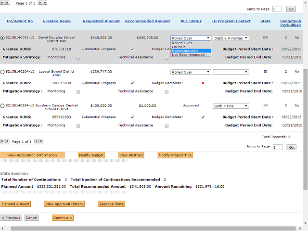Click bottom pagination next page icon
Image resolution: width=308 pixels, height=231 pixels.
click(36, 141)
